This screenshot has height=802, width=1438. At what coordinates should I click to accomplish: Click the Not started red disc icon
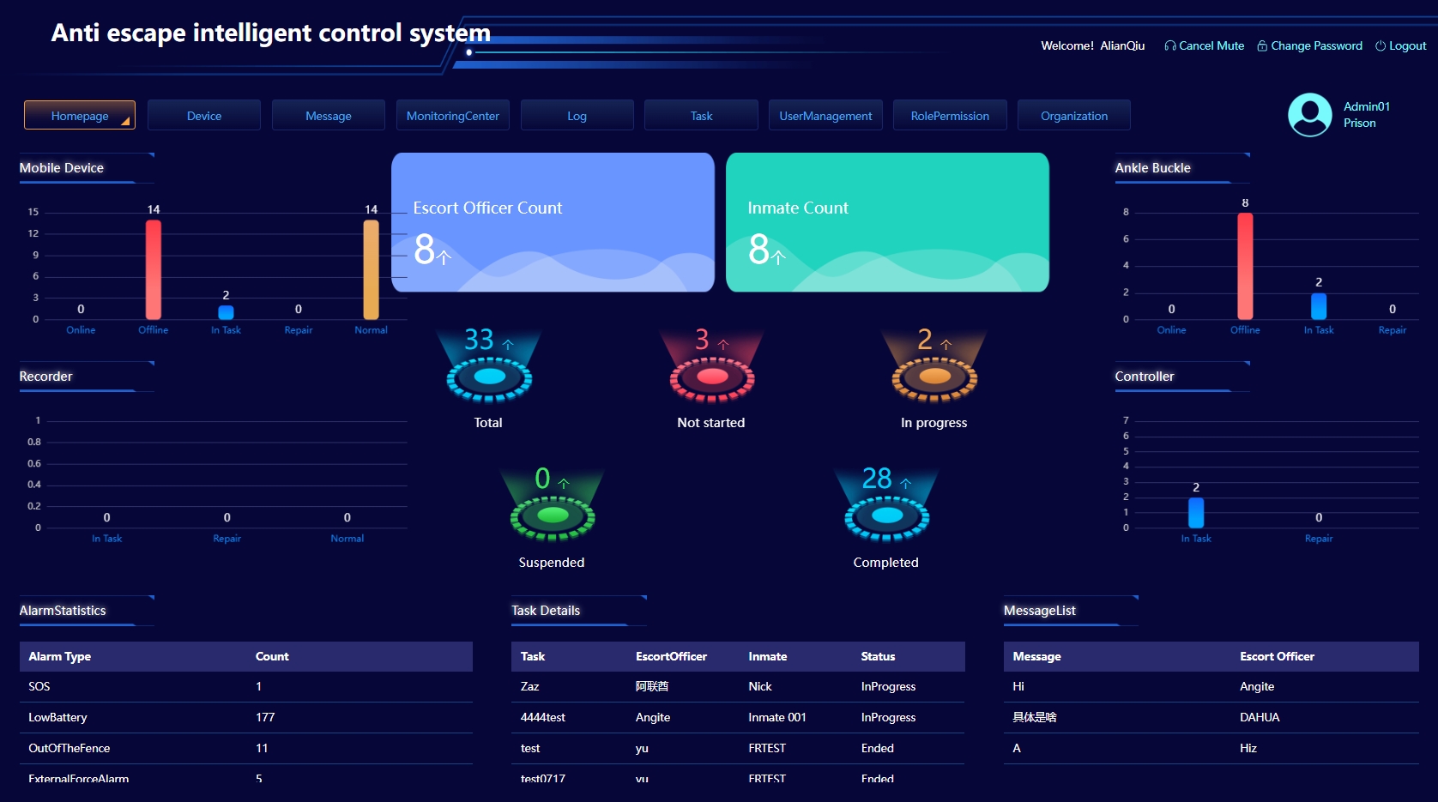point(711,377)
